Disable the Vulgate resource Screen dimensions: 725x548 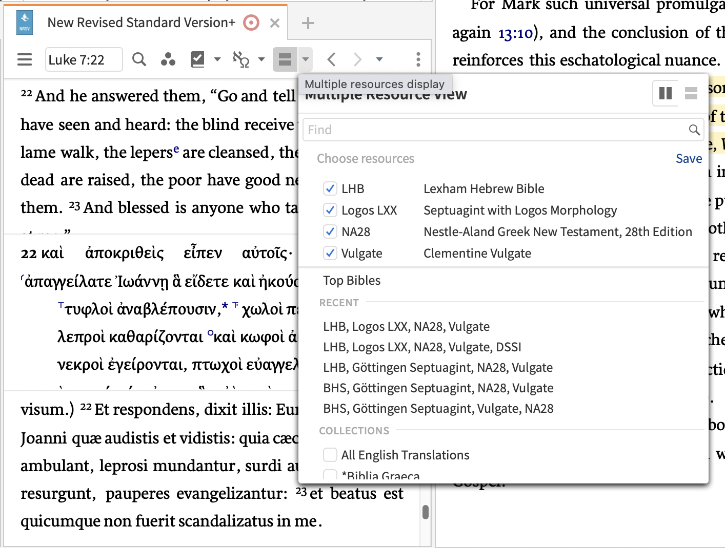(330, 253)
